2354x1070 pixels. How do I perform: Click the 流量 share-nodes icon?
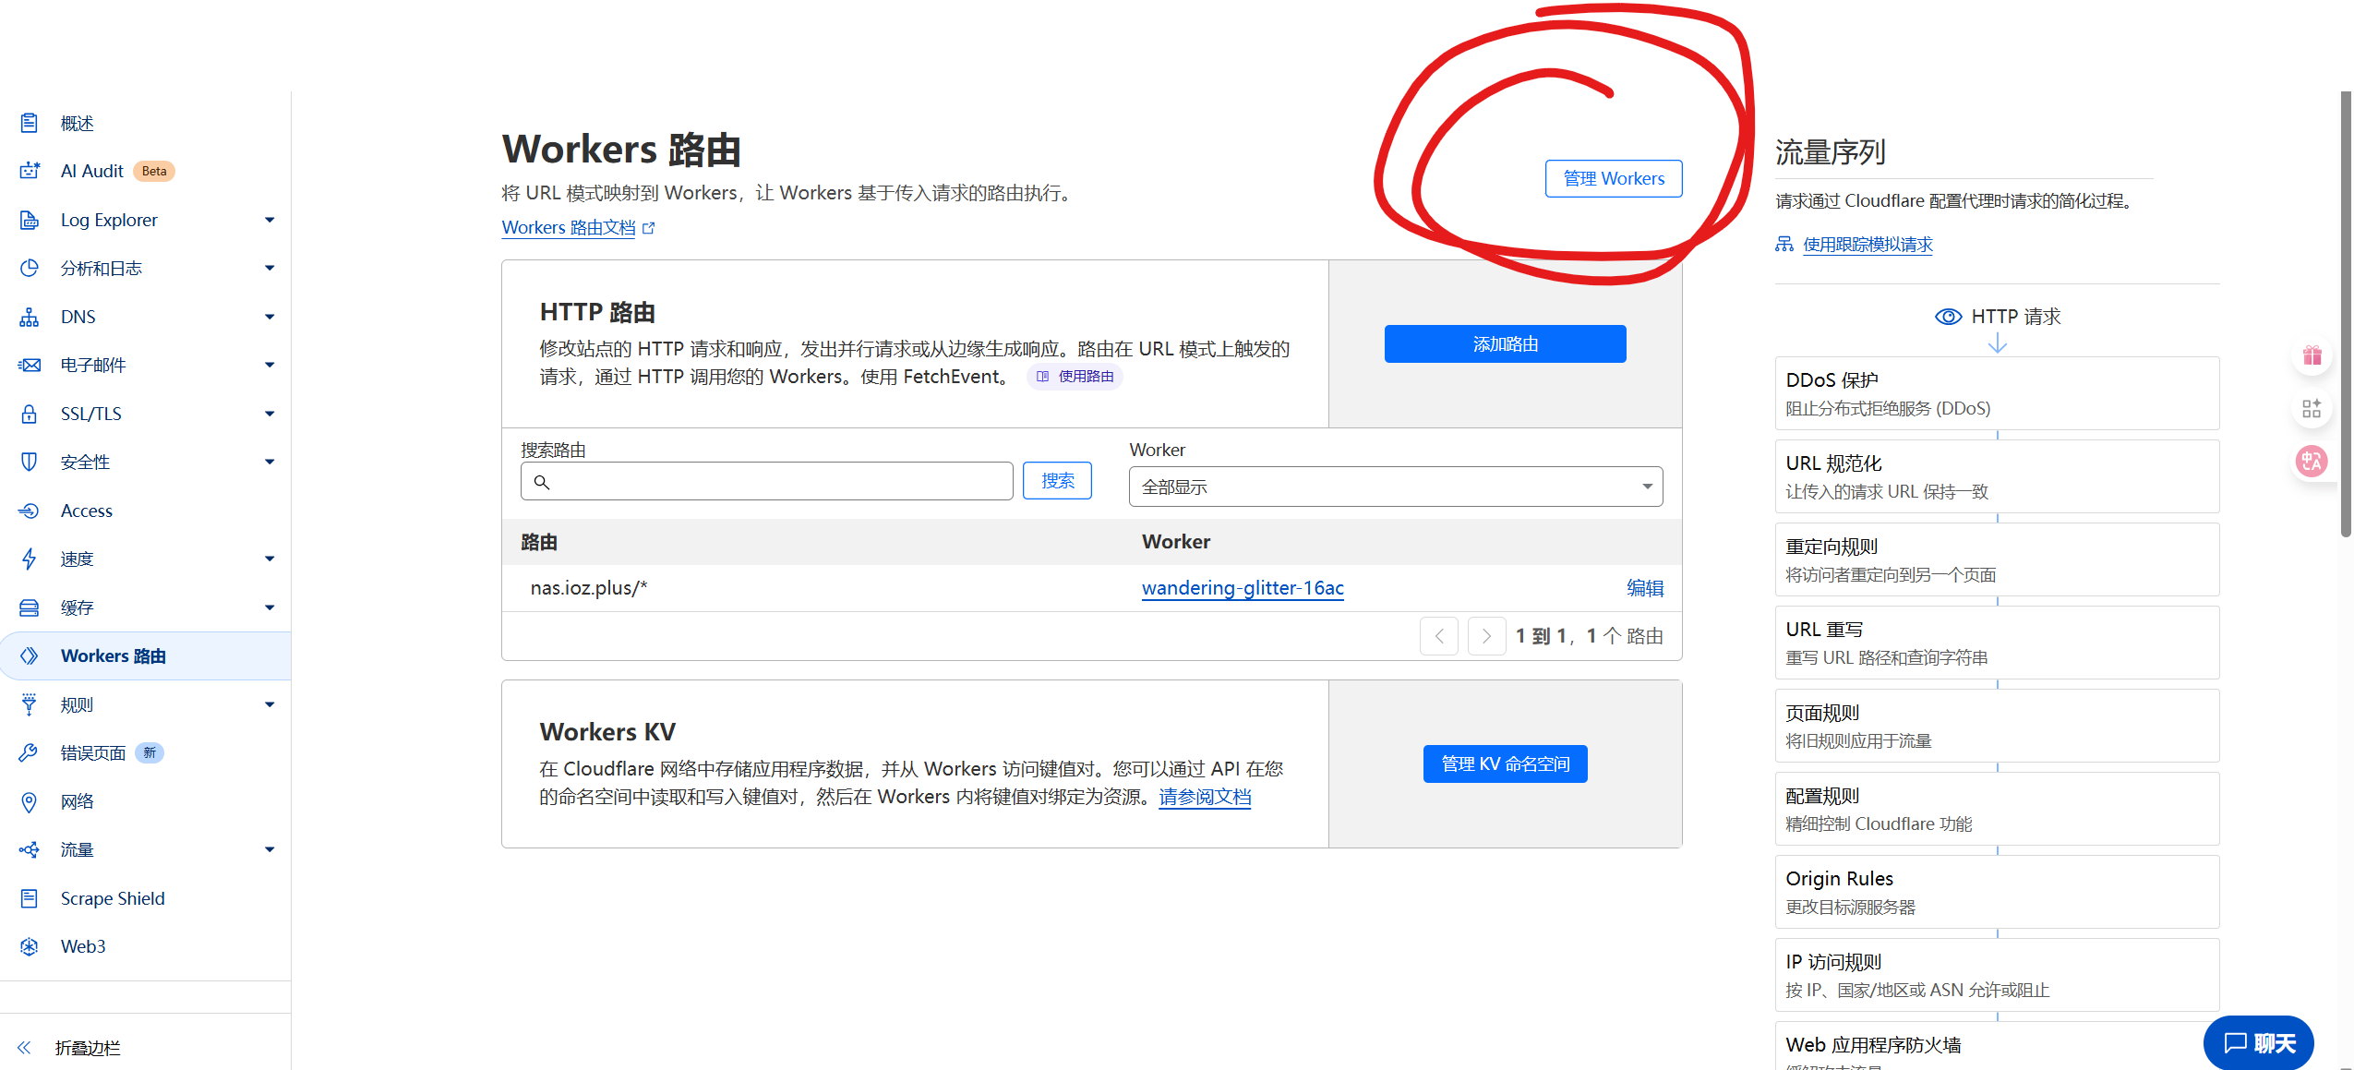(x=30, y=849)
